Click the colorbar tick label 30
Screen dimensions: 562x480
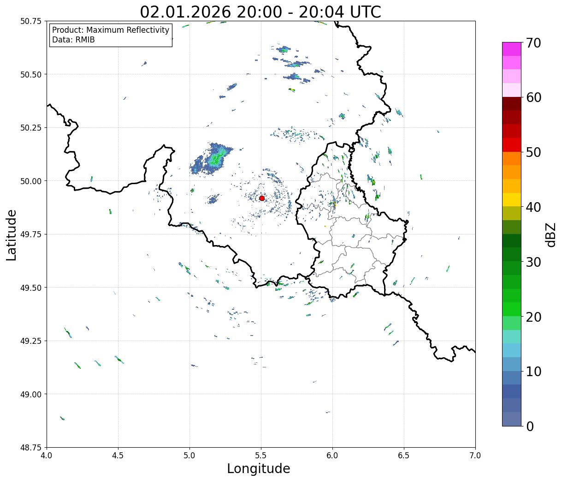click(x=533, y=262)
